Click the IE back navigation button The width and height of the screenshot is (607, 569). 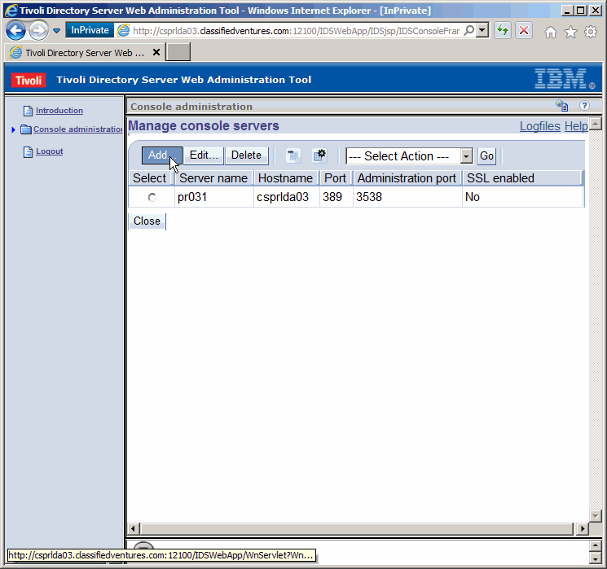[15, 31]
